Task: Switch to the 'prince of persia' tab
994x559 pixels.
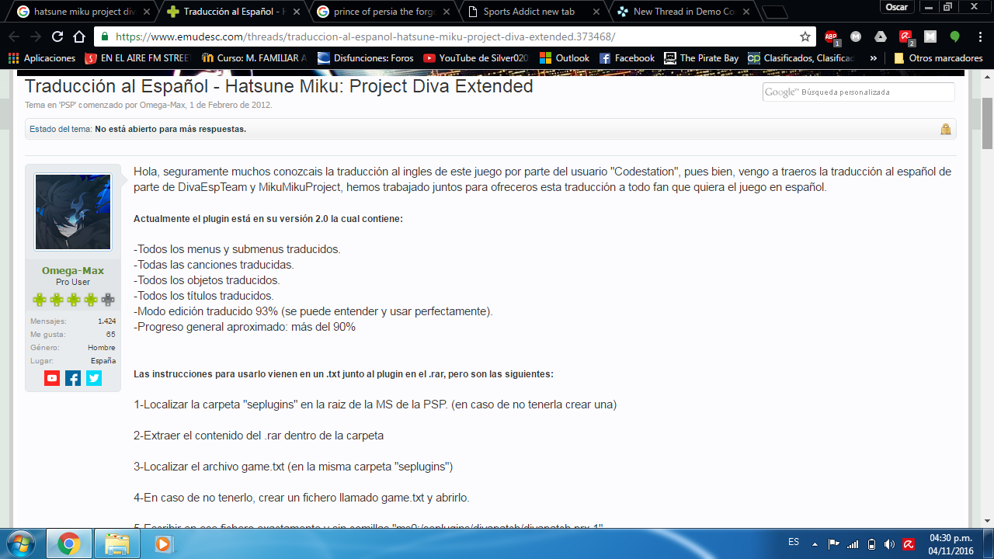Action: coord(385,12)
